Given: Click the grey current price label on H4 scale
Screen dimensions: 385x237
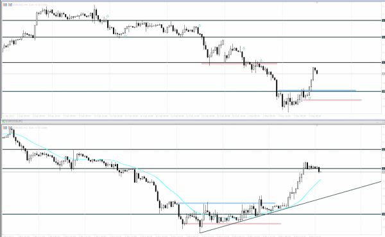Looking at the screenshot, I should 383,74.
